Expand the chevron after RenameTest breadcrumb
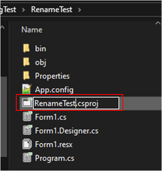The width and height of the screenshot is (162, 171). 80,10
